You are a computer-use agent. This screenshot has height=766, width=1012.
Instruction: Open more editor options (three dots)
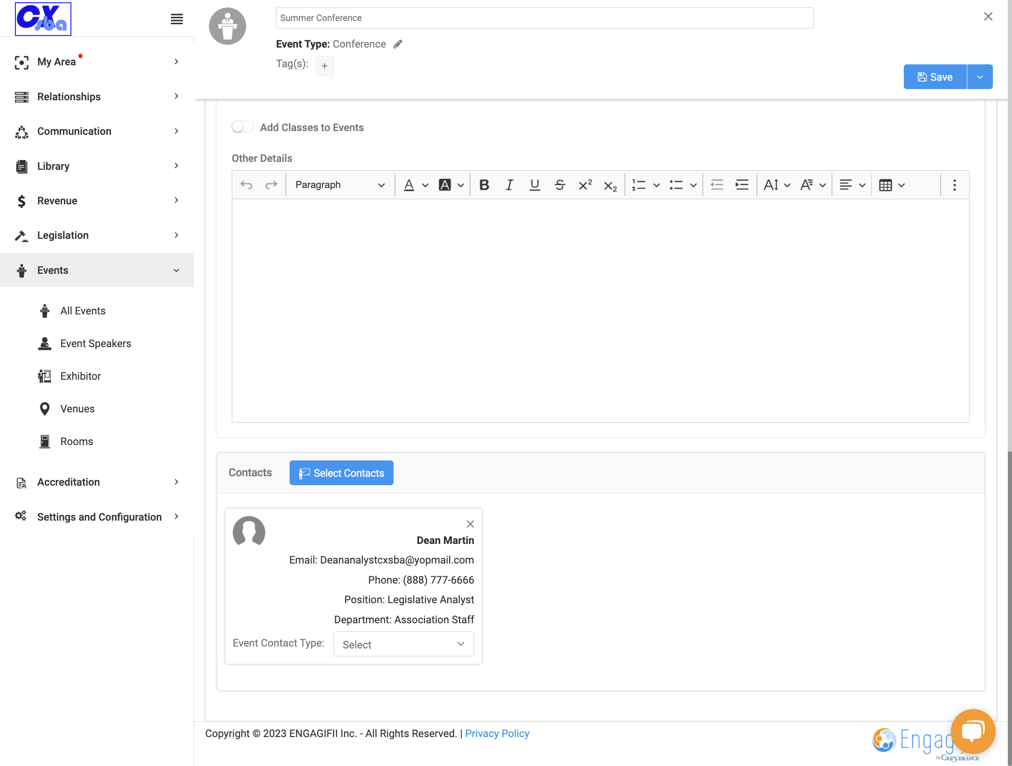955,185
